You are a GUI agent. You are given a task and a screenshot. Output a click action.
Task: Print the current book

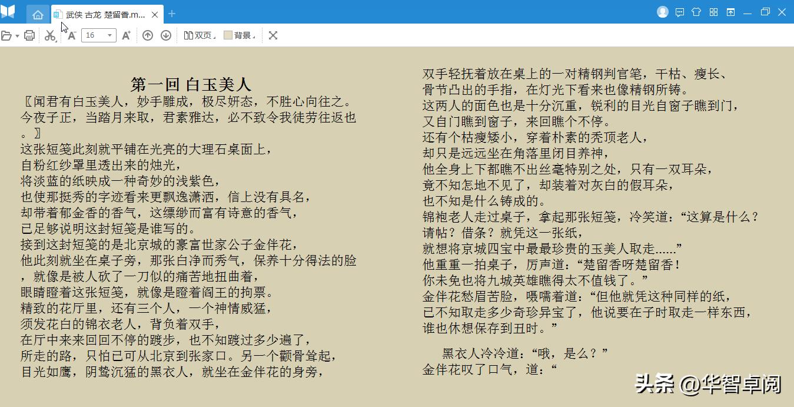tap(29, 35)
